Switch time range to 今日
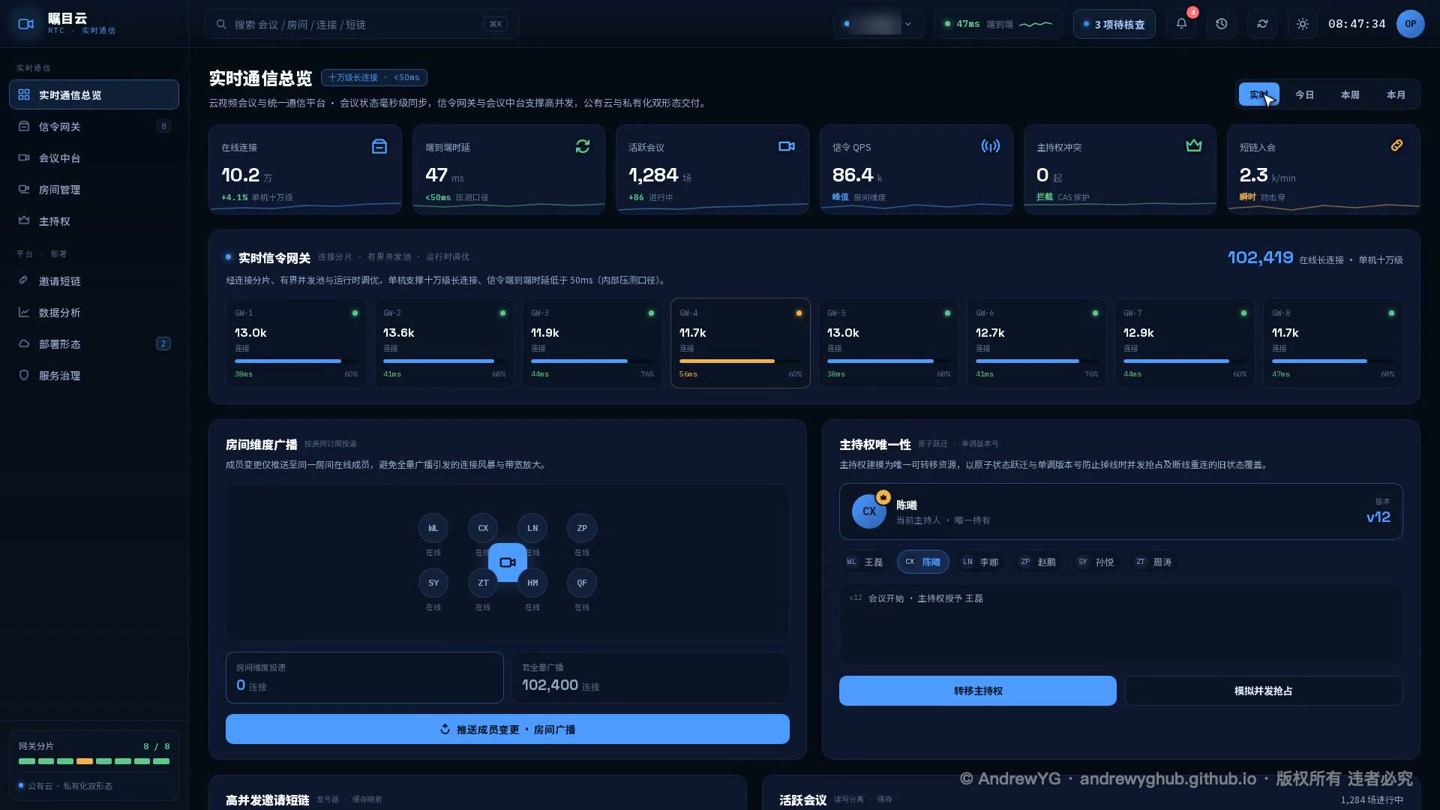 coord(1304,94)
